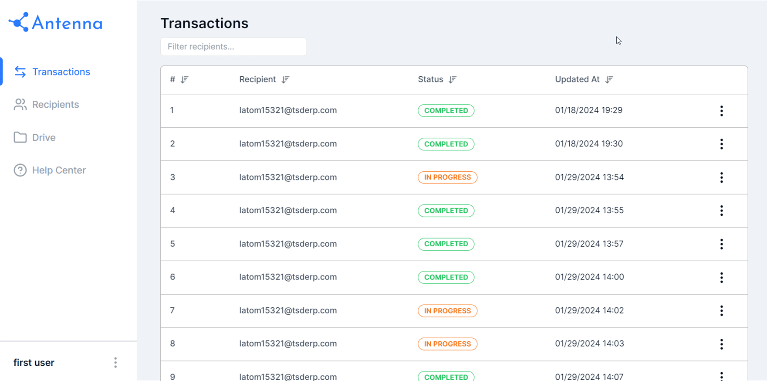
Task: Click the Drive folder icon
Action: coord(20,137)
